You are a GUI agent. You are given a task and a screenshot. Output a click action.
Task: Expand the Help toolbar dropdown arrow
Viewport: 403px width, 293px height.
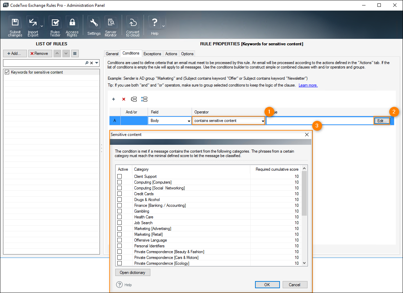tap(163, 26)
